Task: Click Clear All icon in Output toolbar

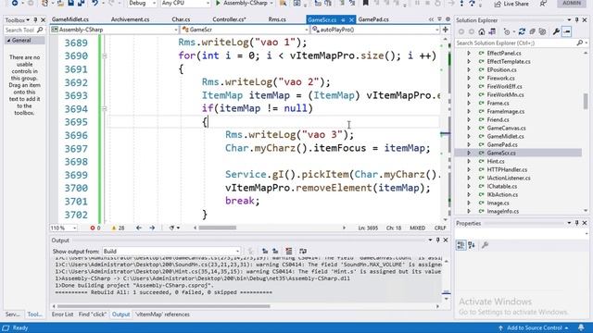Action: tap(288, 251)
